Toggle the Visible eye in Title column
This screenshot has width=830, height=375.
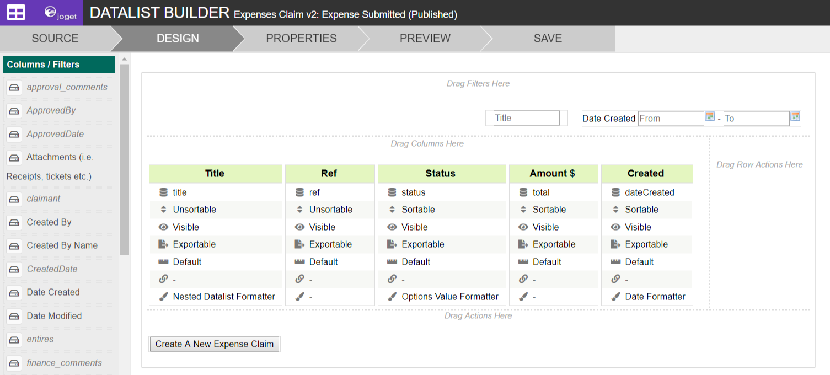[x=163, y=227]
